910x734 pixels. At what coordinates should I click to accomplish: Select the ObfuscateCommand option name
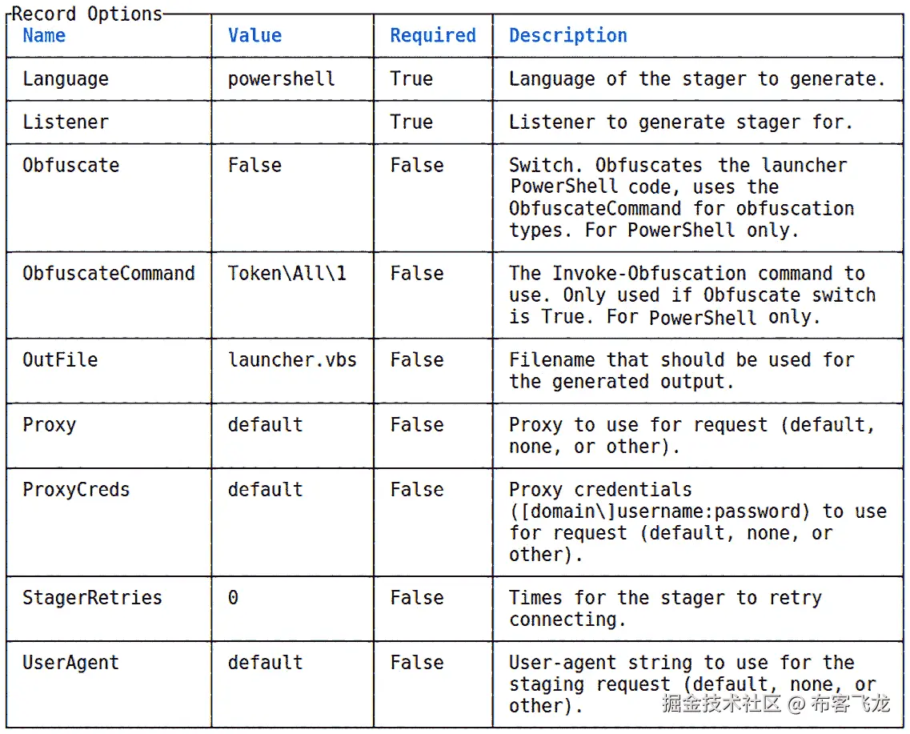tap(108, 274)
